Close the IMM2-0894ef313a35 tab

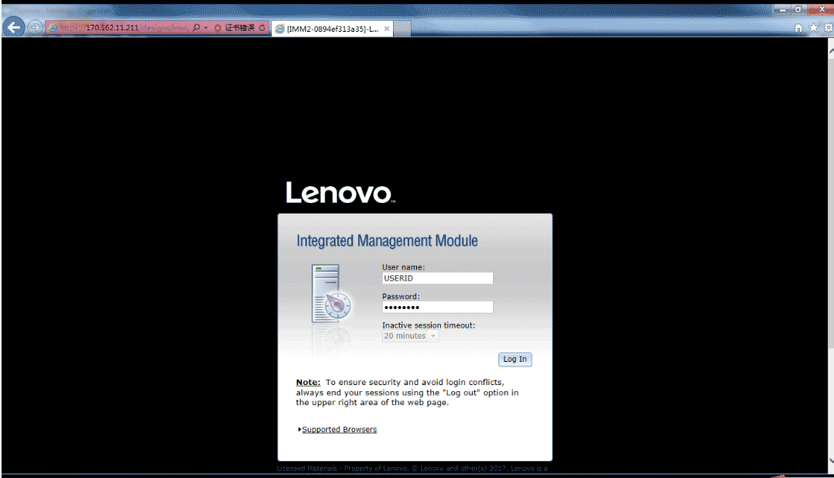click(387, 29)
